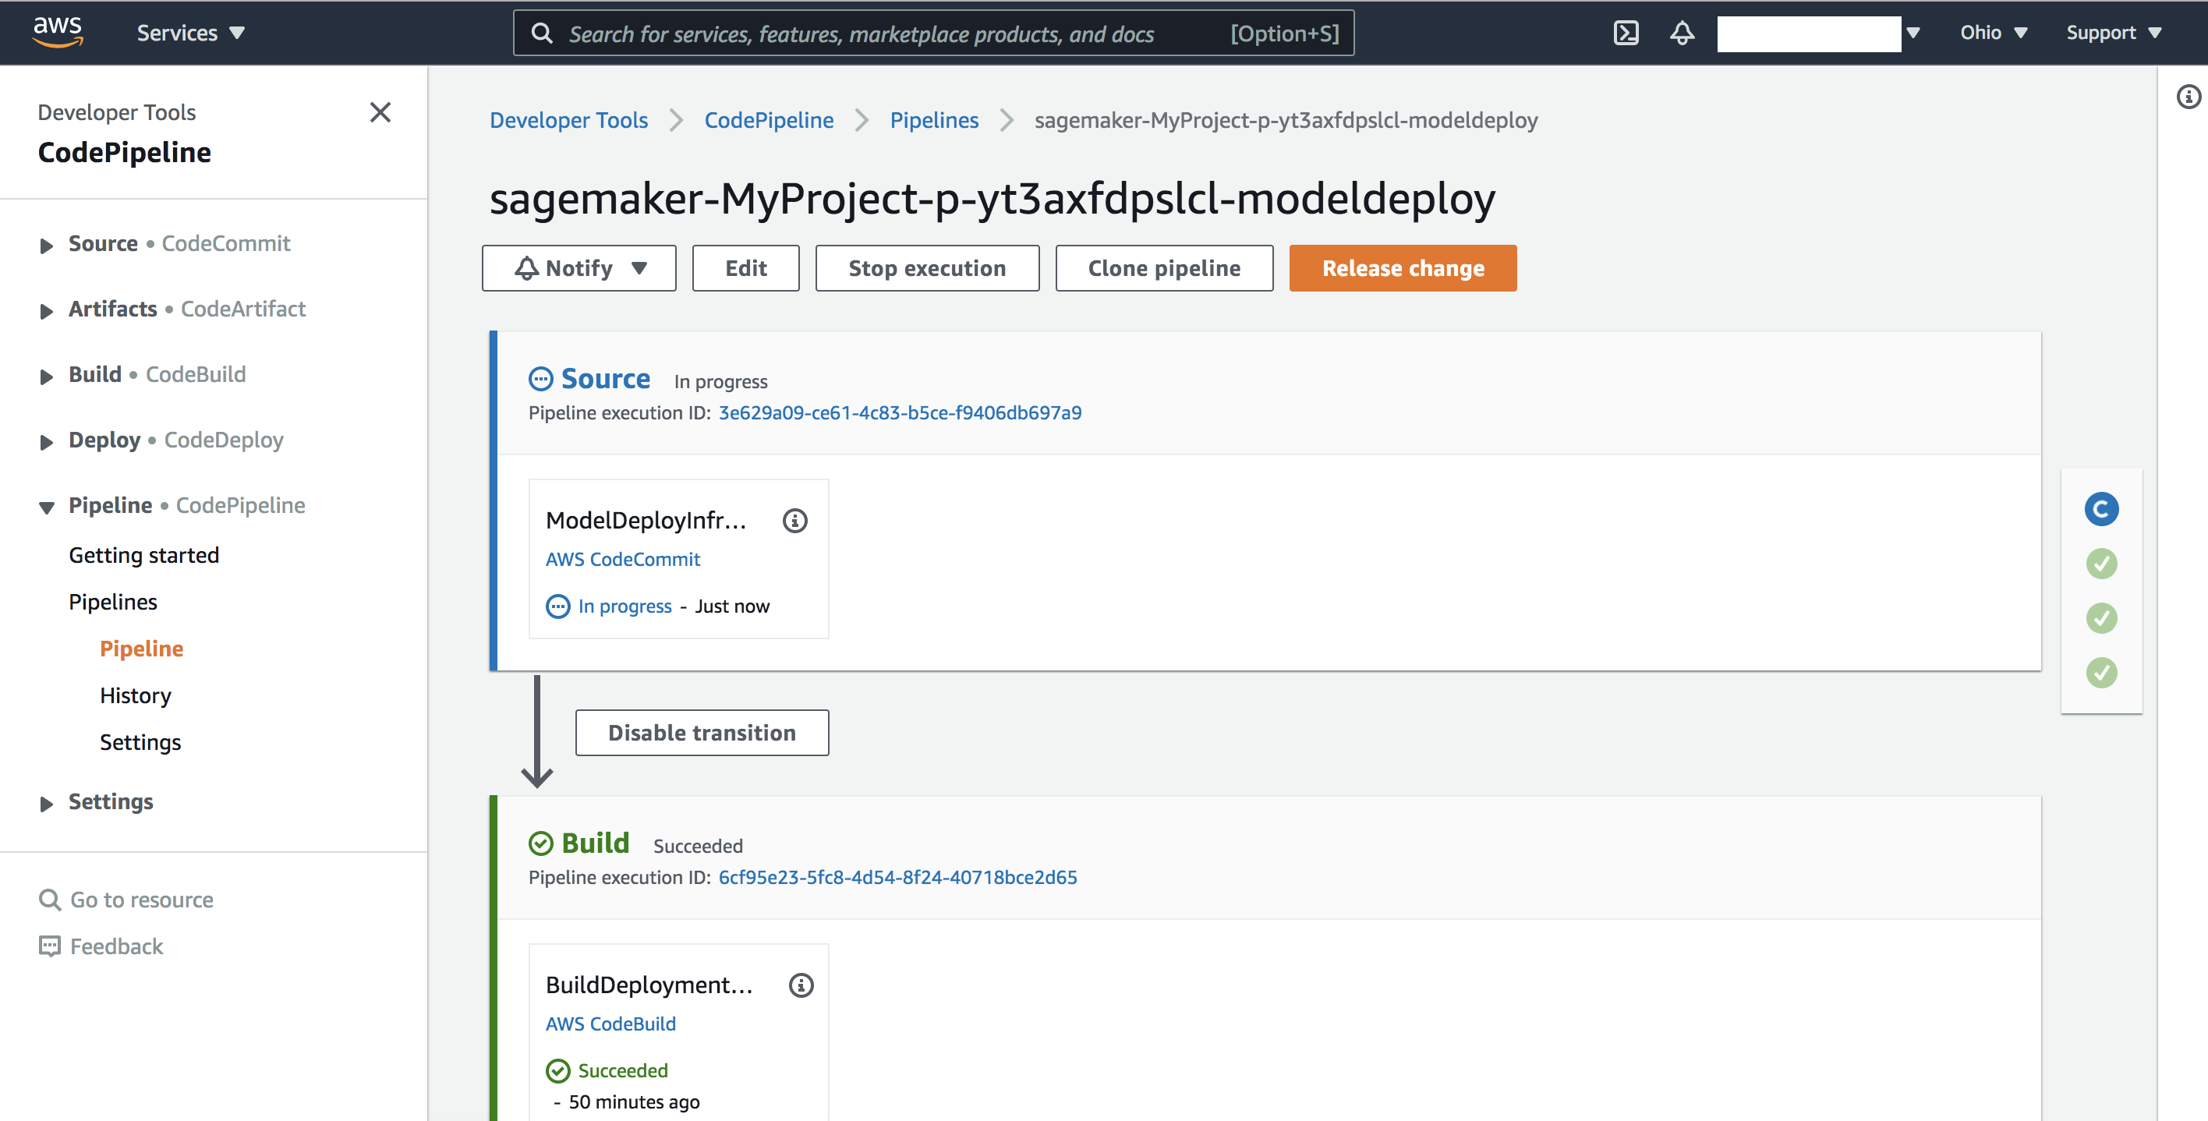Screen dimensions: 2208x1121
Task: Open Settings under Pipeline in sidebar
Action: pyautogui.click(x=140, y=741)
